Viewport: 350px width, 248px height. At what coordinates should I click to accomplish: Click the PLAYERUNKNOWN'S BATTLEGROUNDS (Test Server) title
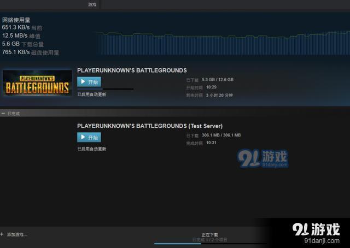pos(150,126)
